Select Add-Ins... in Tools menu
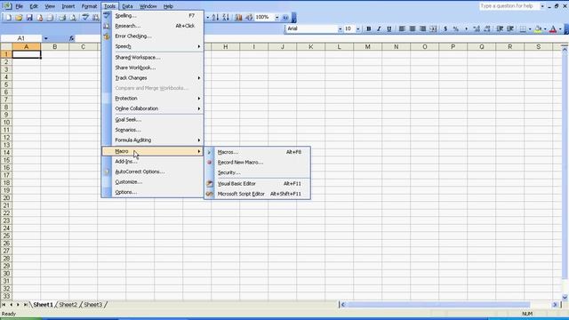569x320 pixels. tap(152, 162)
